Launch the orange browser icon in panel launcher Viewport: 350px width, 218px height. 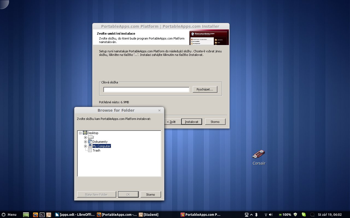[x=35, y=215]
